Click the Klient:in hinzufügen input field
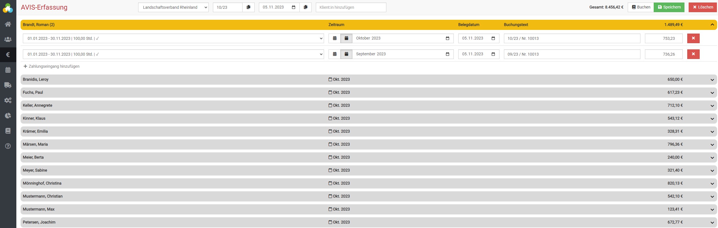The height and width of the screenshot is (228, 718). click(x=351, y=7)
